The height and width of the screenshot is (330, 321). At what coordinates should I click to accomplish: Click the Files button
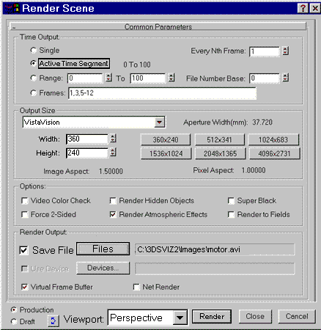coord(103,249)
